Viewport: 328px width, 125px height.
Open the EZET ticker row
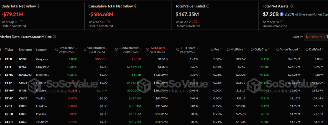coord(9,106)
